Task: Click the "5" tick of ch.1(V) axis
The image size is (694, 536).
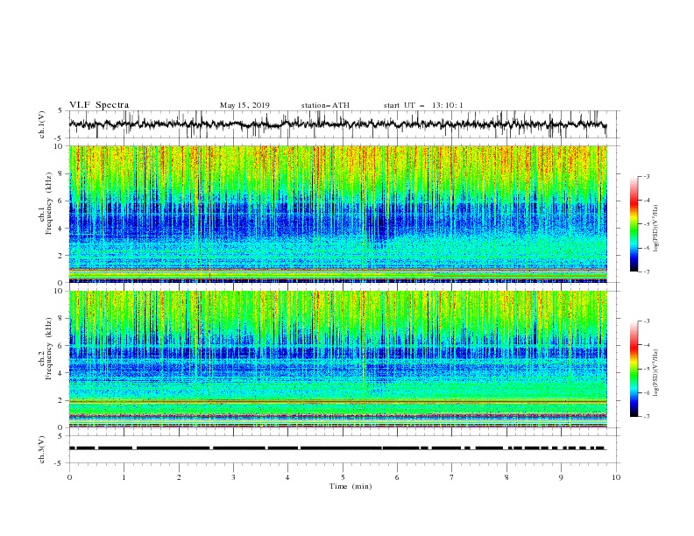Action: 60,111
